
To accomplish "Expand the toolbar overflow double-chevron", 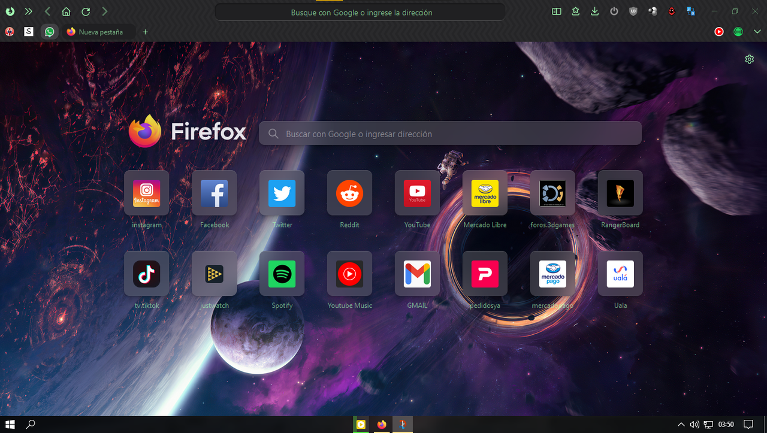I will (28, 11).
